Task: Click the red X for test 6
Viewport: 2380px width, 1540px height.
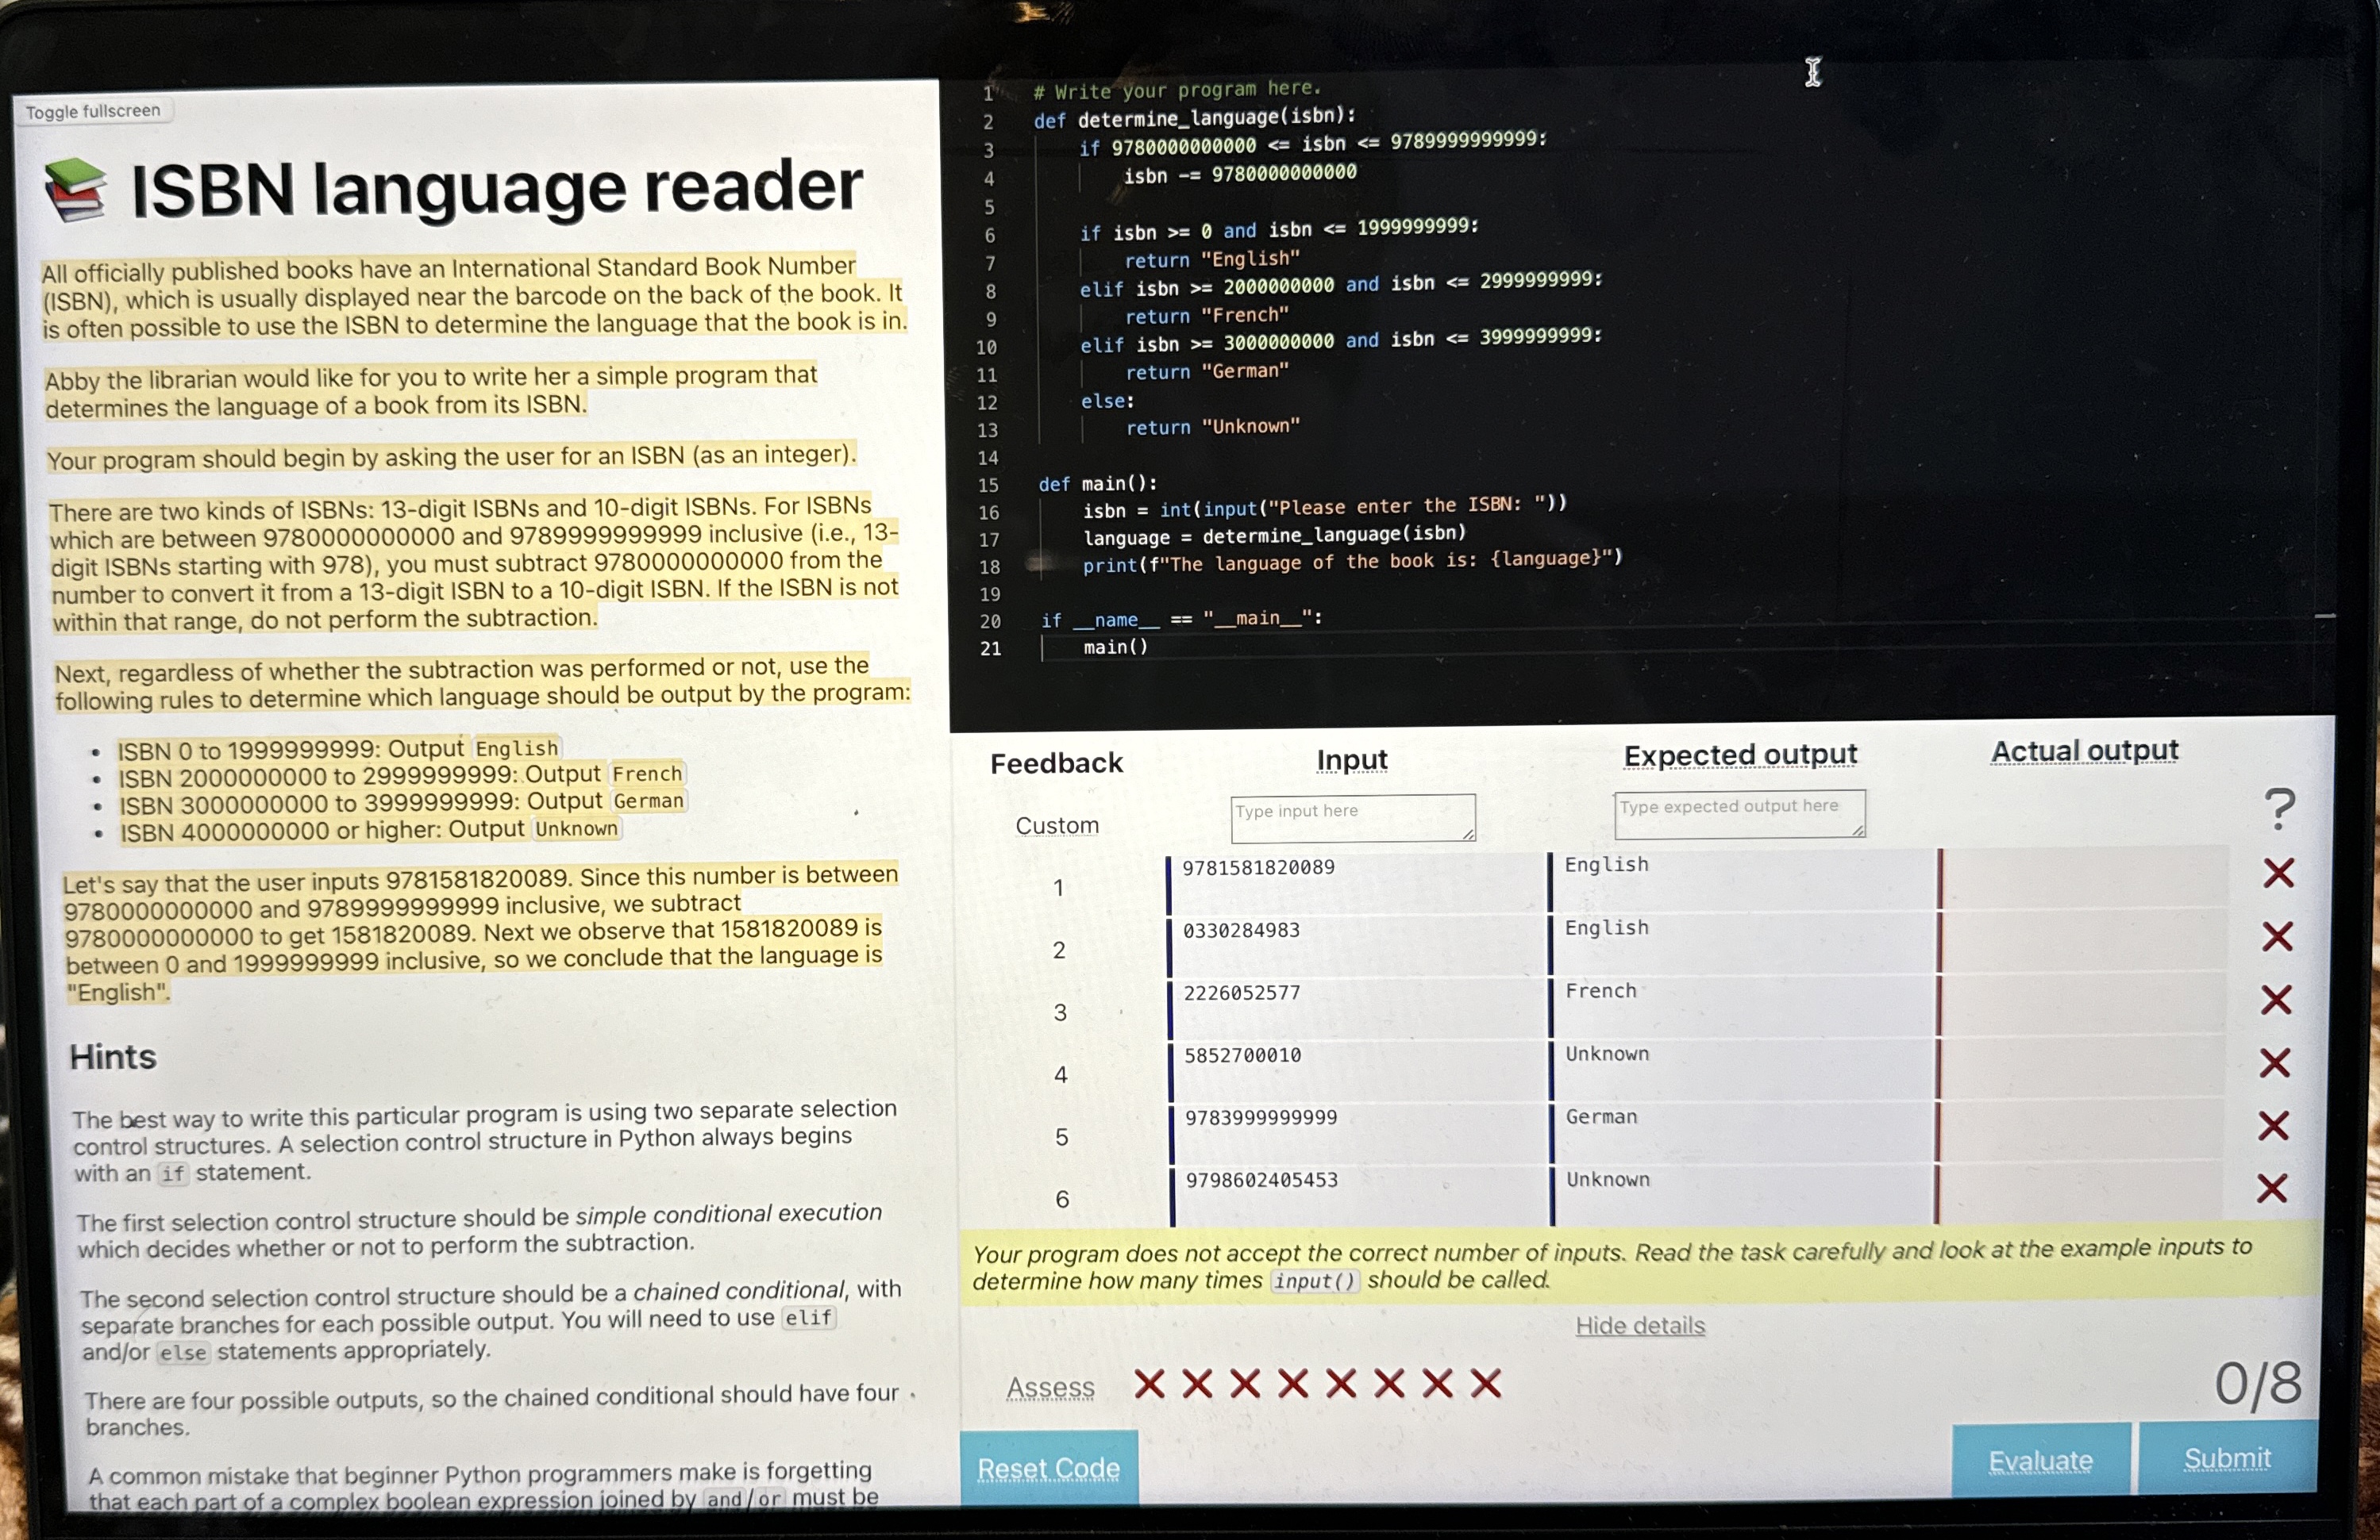Action: pyautogui.click(x=2272, y=1189)
